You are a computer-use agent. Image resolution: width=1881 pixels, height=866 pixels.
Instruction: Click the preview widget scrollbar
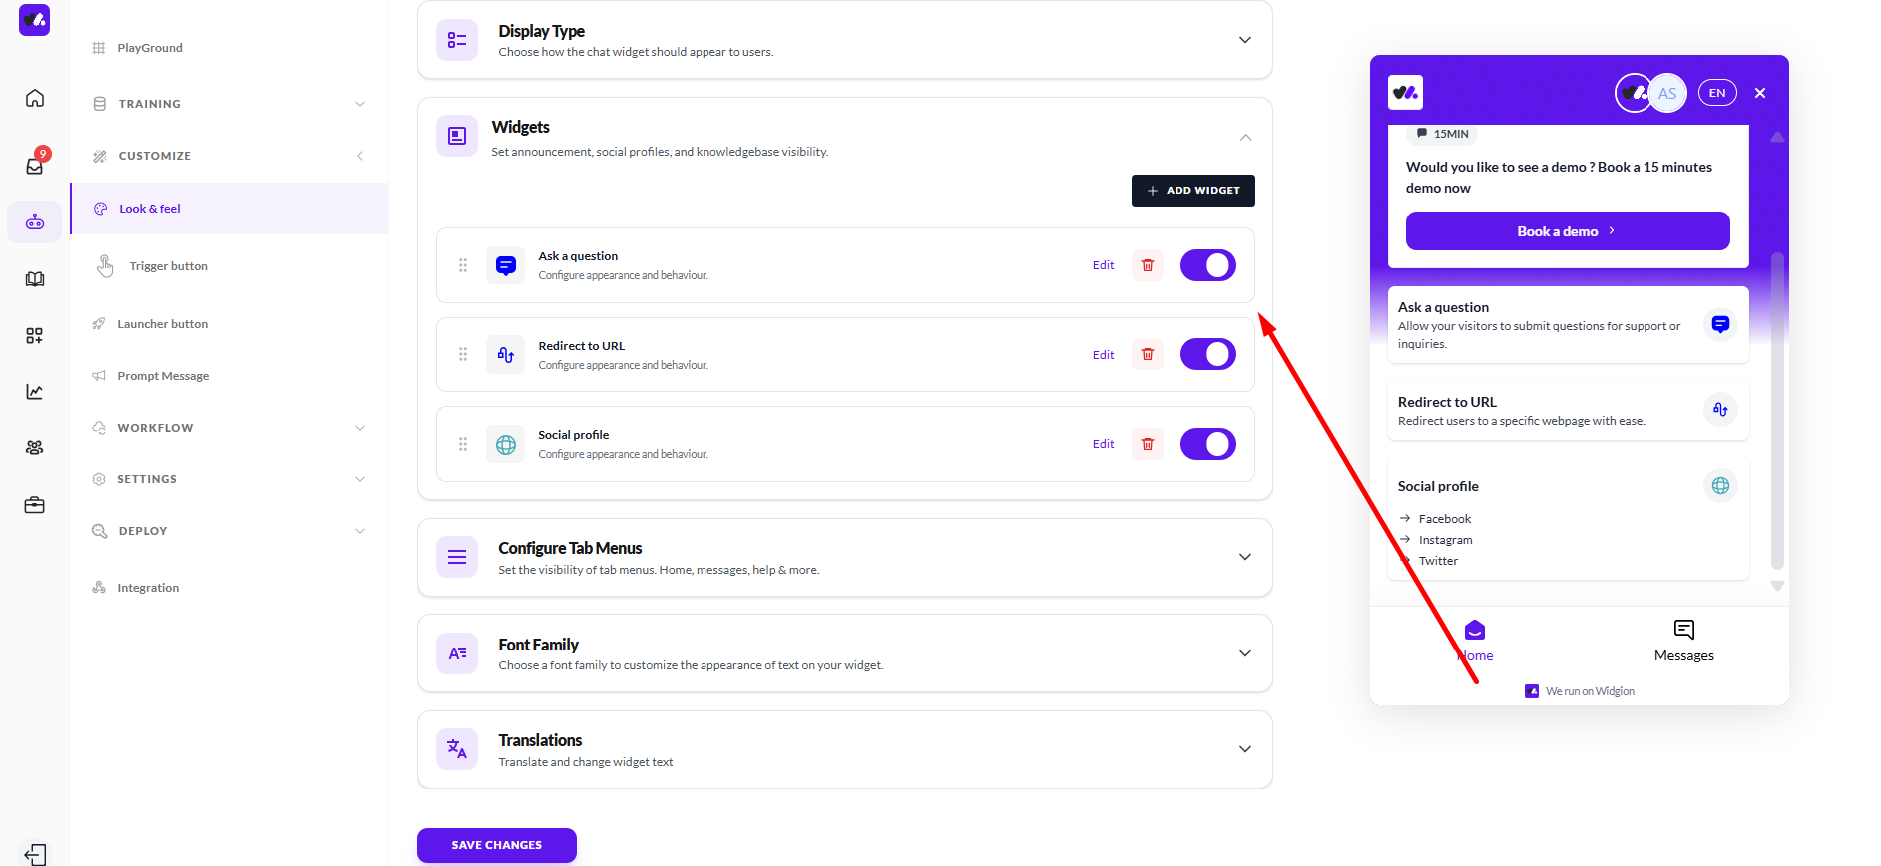pos(1776,409)
